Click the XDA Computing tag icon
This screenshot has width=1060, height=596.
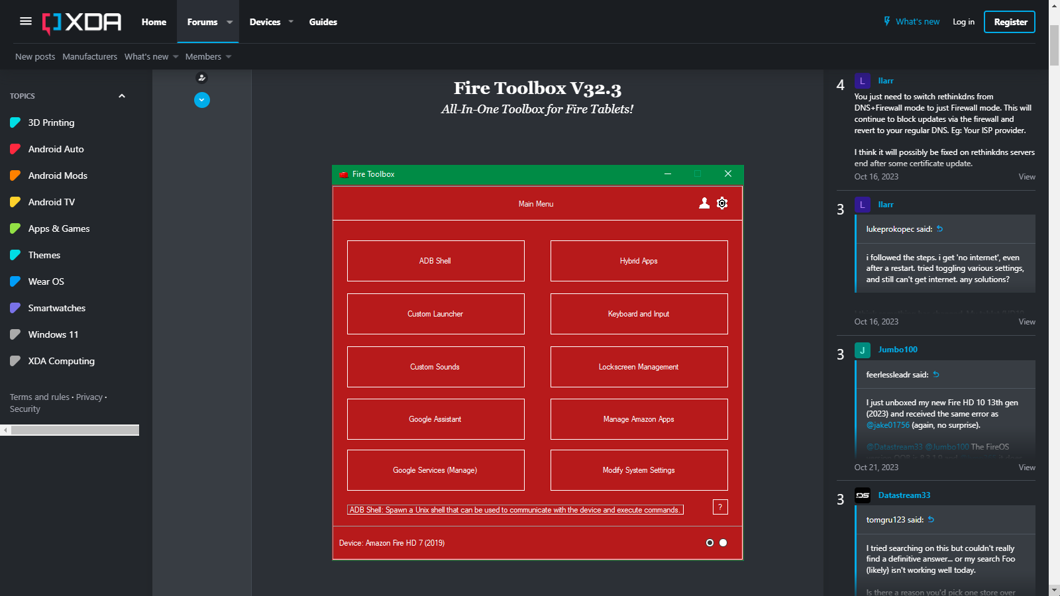[15, 361]
